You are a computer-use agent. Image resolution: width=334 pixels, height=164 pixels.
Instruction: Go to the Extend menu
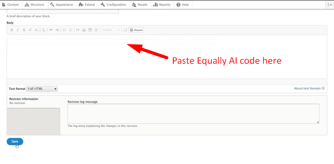[x=87, y=5]
